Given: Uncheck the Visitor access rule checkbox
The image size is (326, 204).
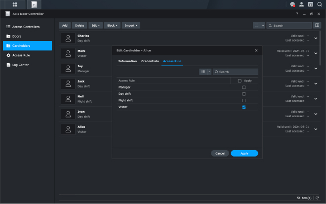Looking at the screenshot, I should (244, 107).
